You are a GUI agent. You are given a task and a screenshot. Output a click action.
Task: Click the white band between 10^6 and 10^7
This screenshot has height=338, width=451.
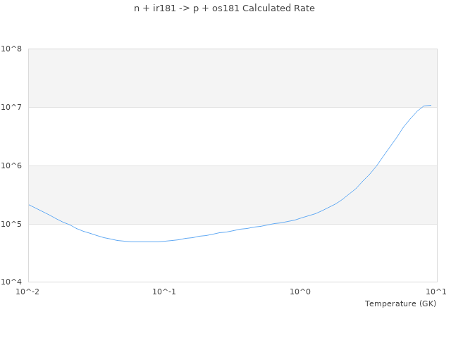pos(211,137)
